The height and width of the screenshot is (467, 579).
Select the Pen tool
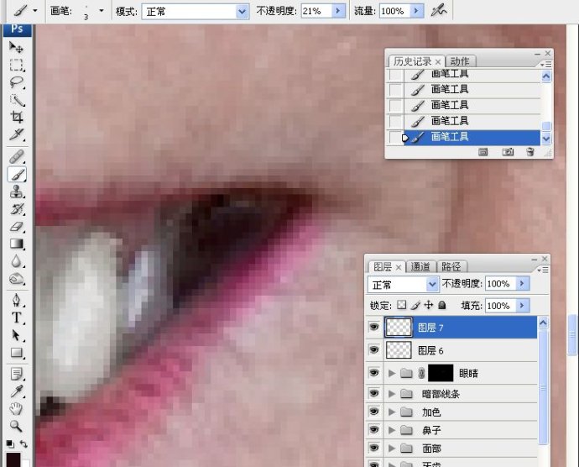(x=16, y=300)
